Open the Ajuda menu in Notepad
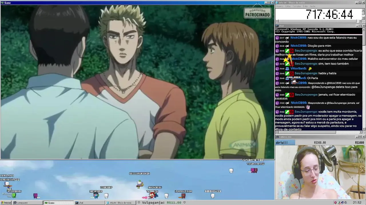This screenshot has width=366, height=205. point(313,6)
